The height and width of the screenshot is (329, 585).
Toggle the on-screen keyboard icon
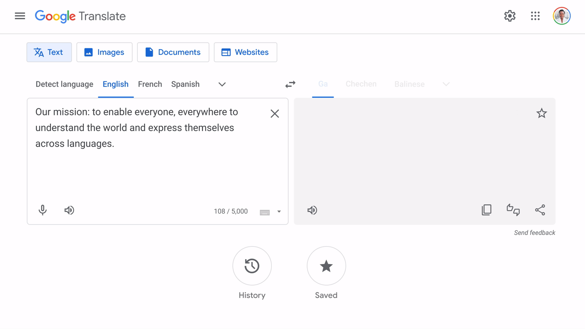point(265,212)
